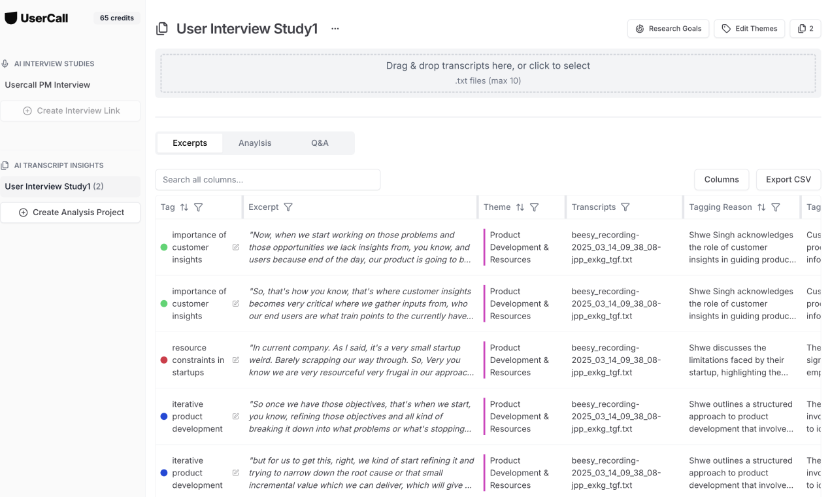Click the Excerpt column header
Viewport: 830px width, 497px height.
[263, 207]
